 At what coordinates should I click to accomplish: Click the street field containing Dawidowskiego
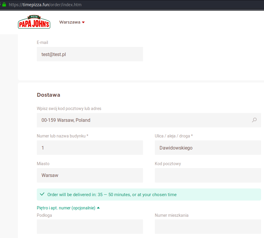[208, 147]
